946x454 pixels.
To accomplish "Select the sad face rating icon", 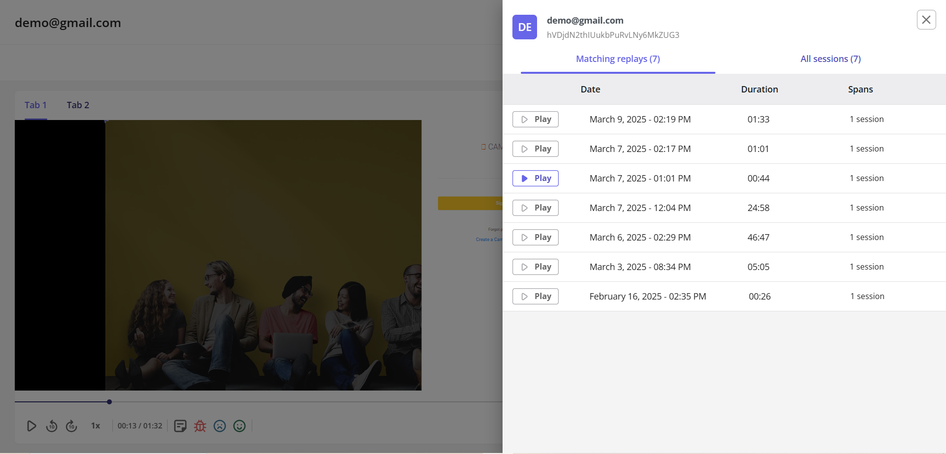I will [219, 426].
